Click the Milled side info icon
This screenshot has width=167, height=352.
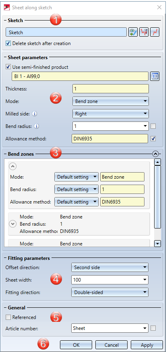pos(34,114)
